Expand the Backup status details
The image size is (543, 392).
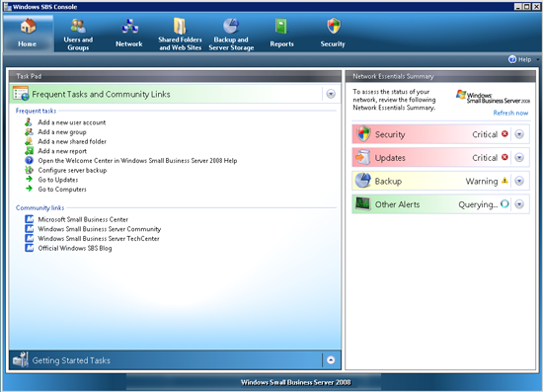519,181
